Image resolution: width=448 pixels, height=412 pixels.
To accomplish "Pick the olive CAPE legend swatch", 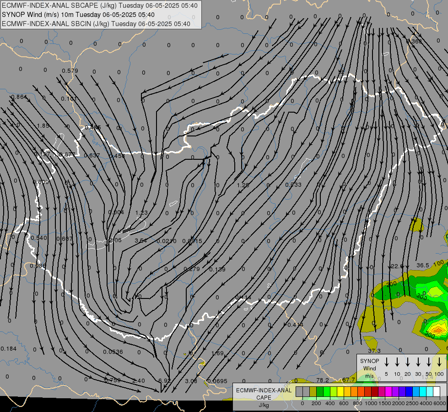I will pos(313,391).
